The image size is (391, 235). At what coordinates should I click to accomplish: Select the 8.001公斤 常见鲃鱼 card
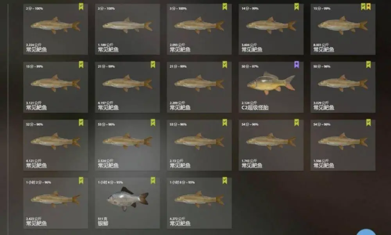(343, 29)
